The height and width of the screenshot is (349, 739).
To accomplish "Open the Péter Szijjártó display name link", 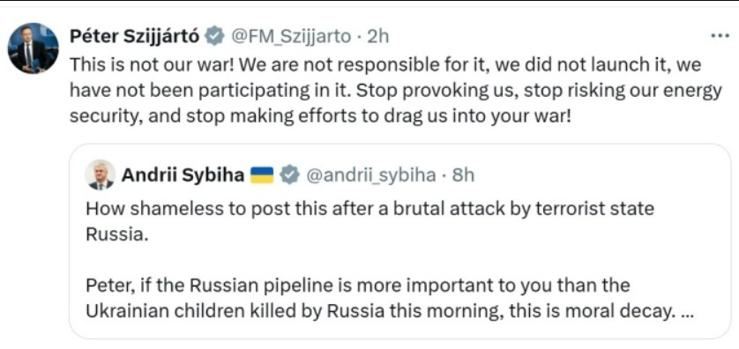I will (x=135, y=36).
